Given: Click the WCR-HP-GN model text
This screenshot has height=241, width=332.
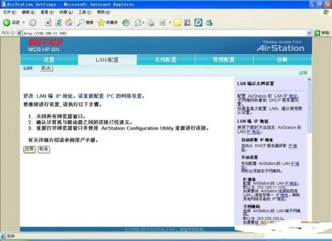Looking at the screenshot, I should tap(44, 50).
